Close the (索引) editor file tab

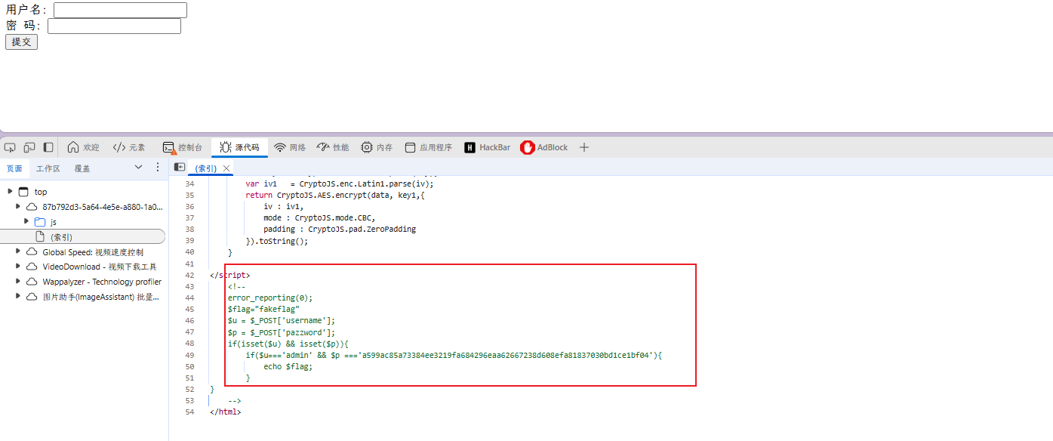[x=226, y=168]
